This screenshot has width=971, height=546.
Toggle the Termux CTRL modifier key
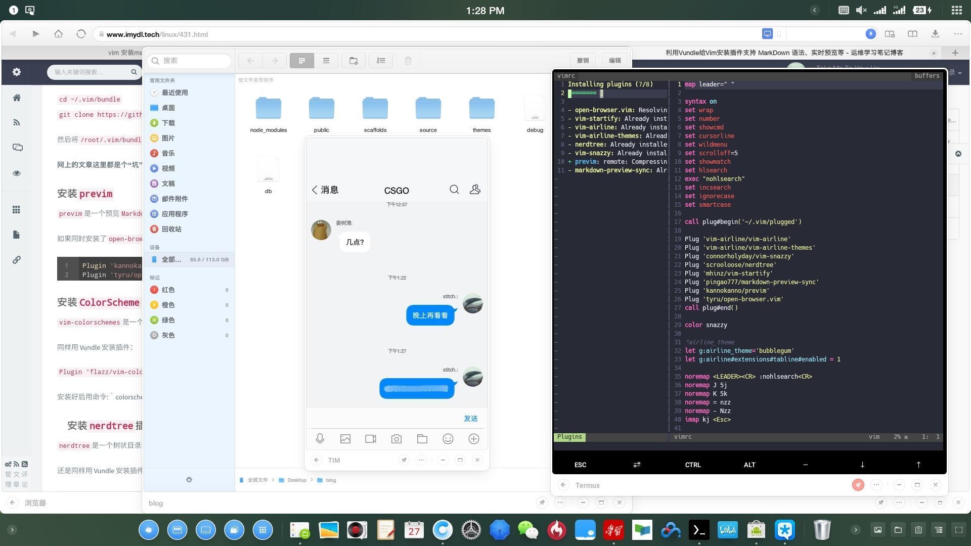pyautogui.click(x=693, y=465)
